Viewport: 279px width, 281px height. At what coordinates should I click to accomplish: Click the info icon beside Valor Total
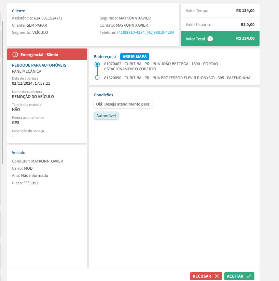(x=210, y=39)
